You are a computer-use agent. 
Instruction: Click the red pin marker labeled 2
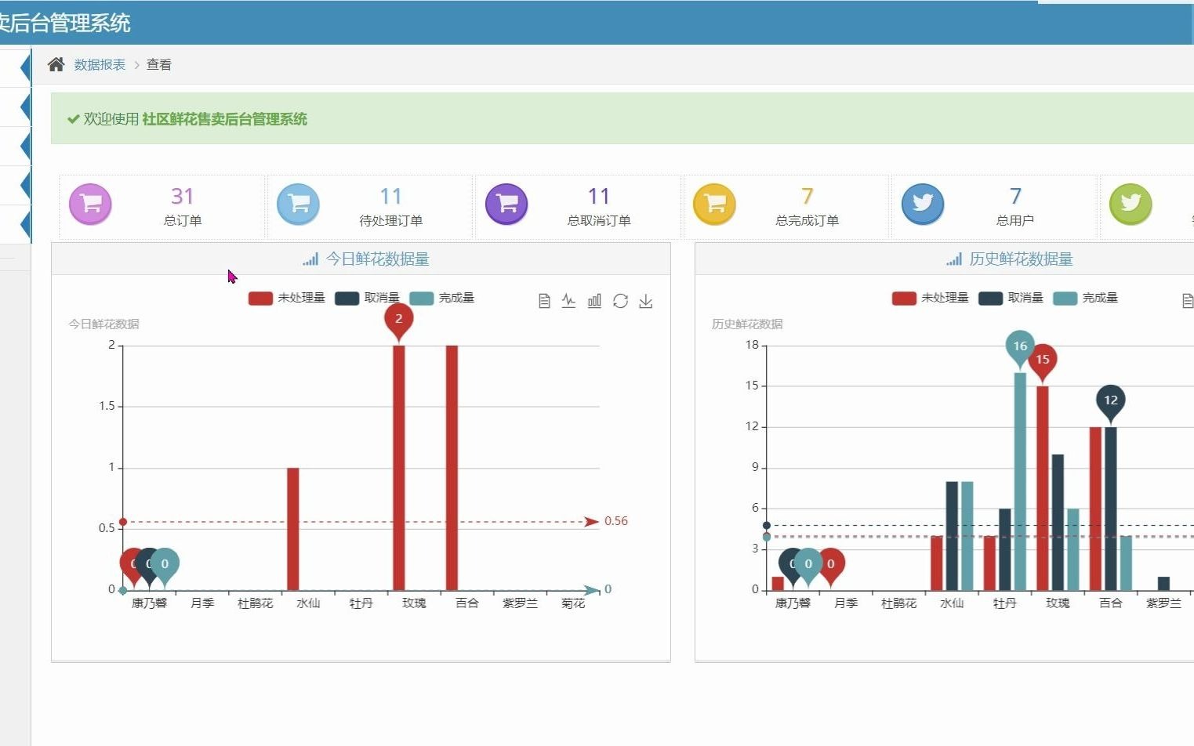[x=399, y=320]
